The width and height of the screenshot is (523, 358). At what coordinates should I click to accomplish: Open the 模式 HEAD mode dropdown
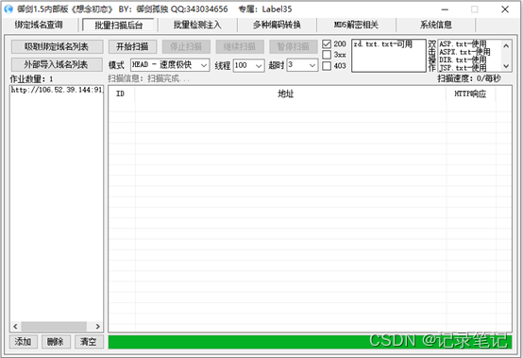click(x=170, y=65)
